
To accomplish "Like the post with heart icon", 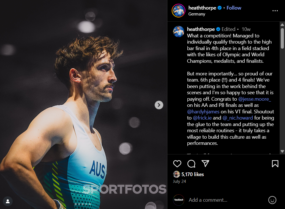I will (177, 164).
